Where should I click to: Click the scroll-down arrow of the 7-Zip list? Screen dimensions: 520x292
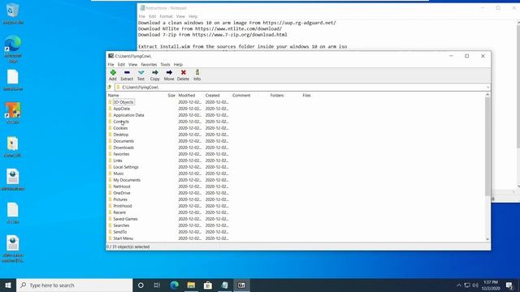(x=487, y=239)
